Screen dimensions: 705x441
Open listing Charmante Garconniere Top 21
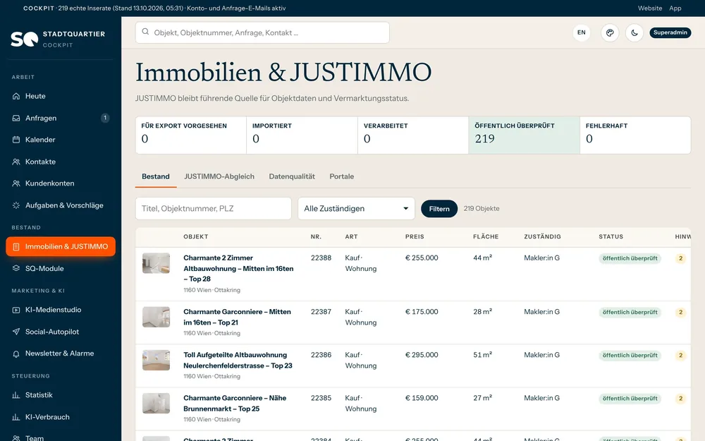click(x=237, y=317)
